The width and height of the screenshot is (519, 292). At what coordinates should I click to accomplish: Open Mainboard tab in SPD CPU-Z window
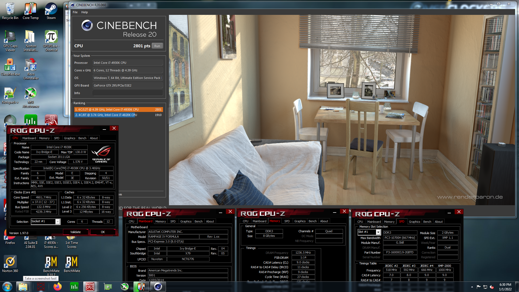click(x=374, y=222)
